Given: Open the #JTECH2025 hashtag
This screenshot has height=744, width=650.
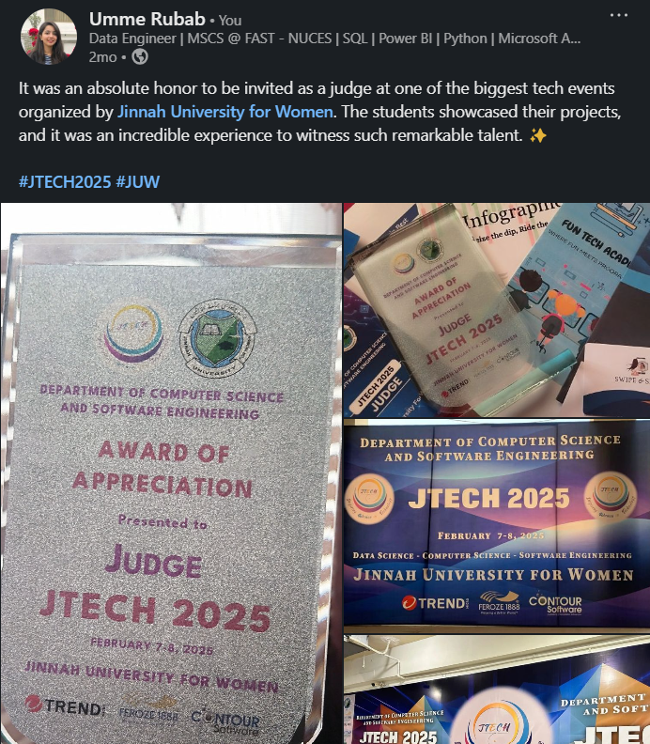Looking at the screenshot, I should (65, 181).
